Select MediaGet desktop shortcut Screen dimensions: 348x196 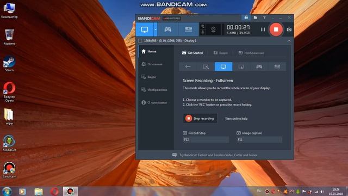(9, 143)
